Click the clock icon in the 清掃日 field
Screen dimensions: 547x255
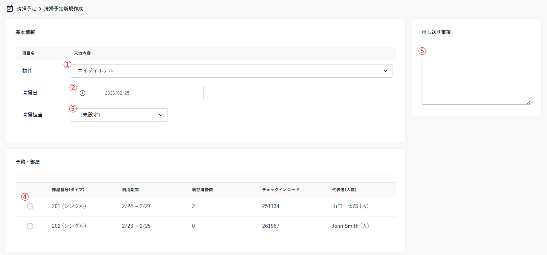tap(83, 93)
